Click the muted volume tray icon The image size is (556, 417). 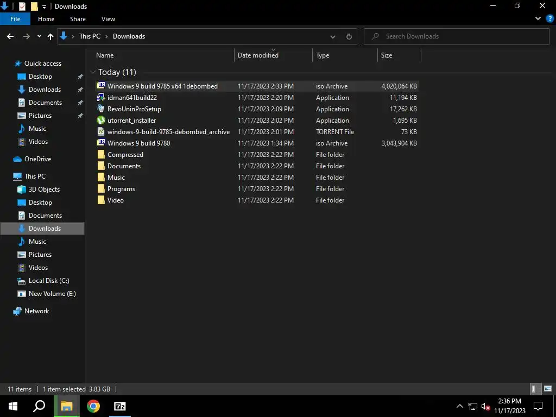pos(485,406)
